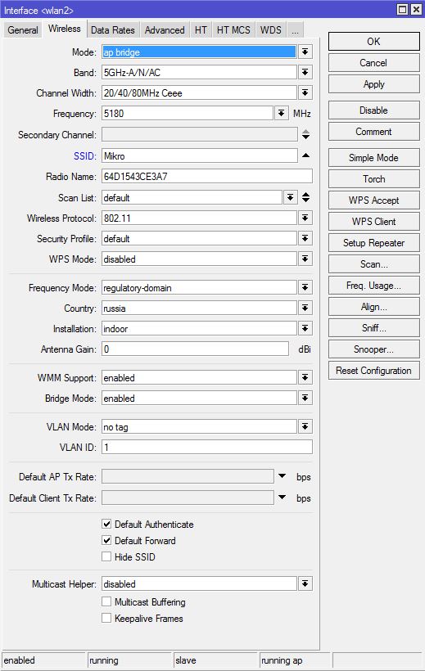Switch to the General tab
This screenshot has width=425, height=671.
[23, 30]
